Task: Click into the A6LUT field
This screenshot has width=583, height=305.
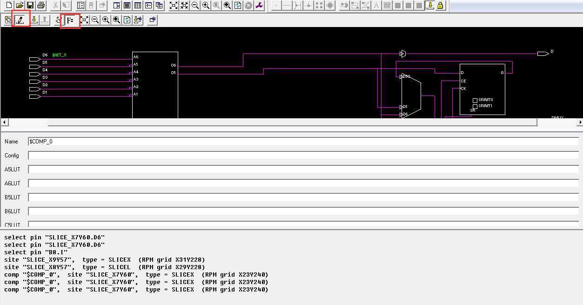Action: [303, 183]
